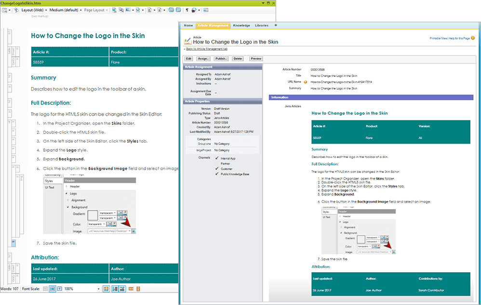481x305 pixels.
Task: Toggle the conditional indicators icon beside Layout (Web)
Action: [16, 10]
